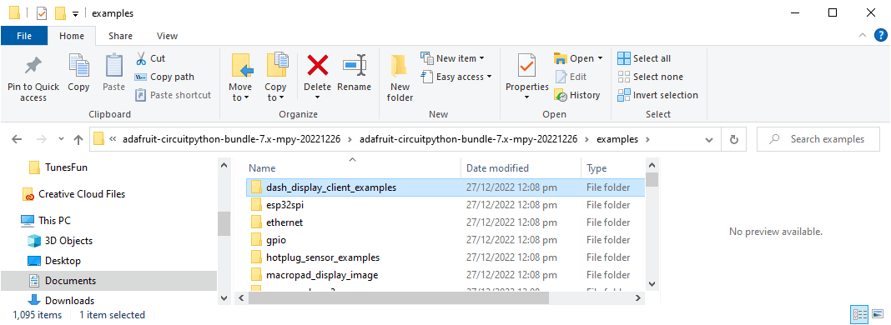Open the Properties checkmark icon
This screenshot has height=325, width=891.
tap(526, 66)
